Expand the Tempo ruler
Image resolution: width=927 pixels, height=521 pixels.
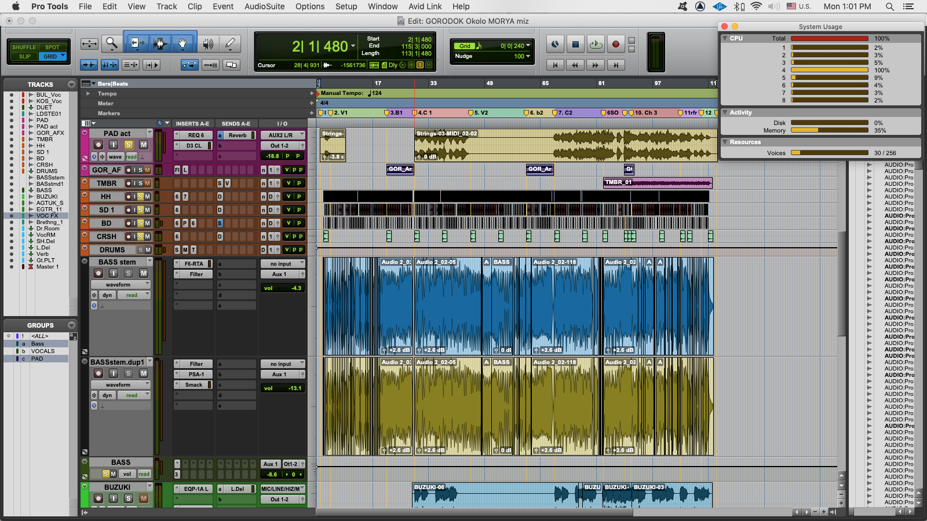click(88, 94)
